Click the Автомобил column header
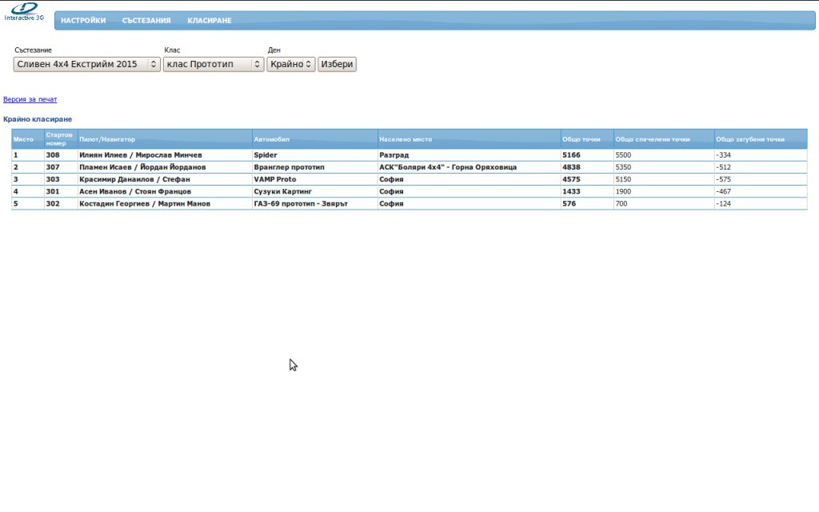Screen dimensions: 819x512 pyautogui.click(x=269, y=139)
